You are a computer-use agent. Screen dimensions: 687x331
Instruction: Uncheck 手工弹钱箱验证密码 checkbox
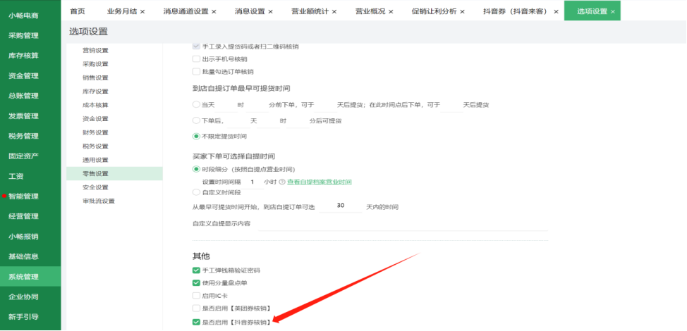[196, 270]
